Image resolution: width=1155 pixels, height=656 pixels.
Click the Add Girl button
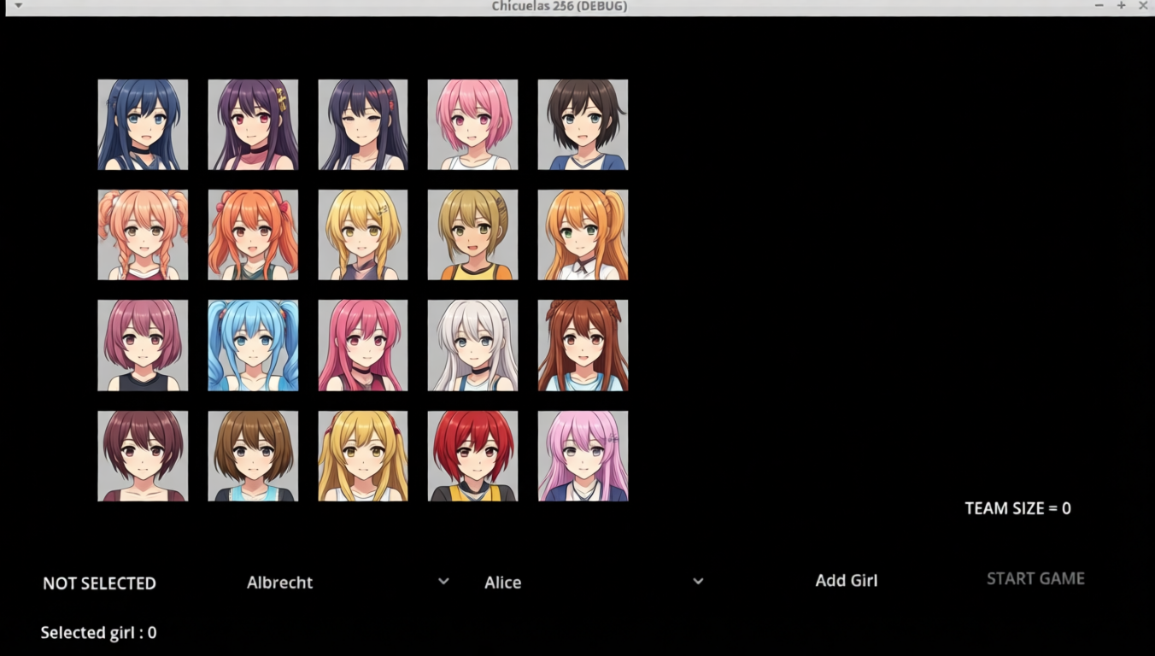point(847,581)
